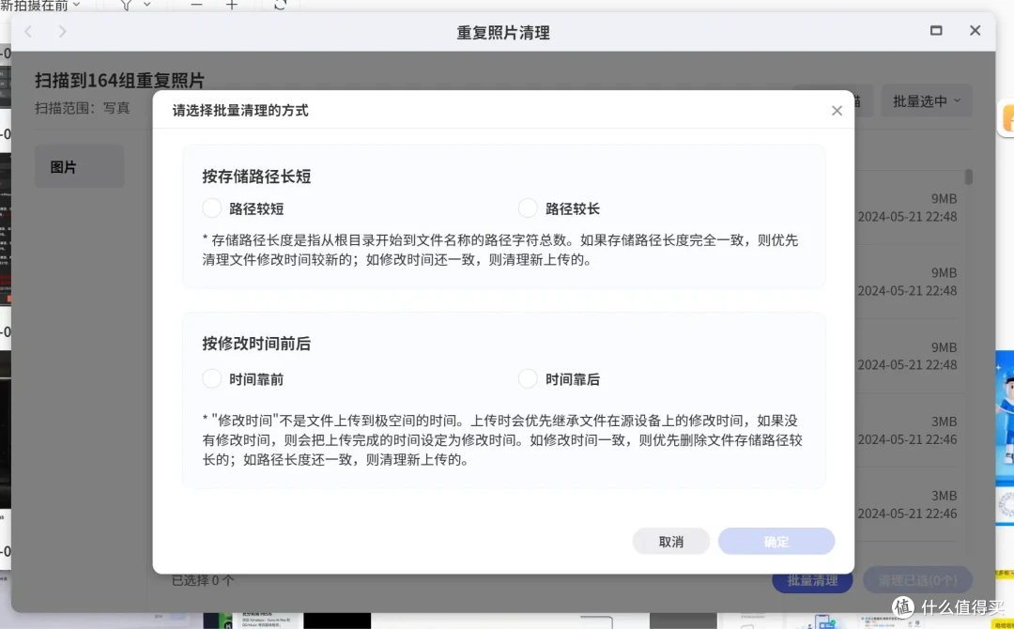Screen dimensions: 1014x629
Task: Close the batch cleanup method dialog
Action: pyautogui.click(x=837, y=111)
